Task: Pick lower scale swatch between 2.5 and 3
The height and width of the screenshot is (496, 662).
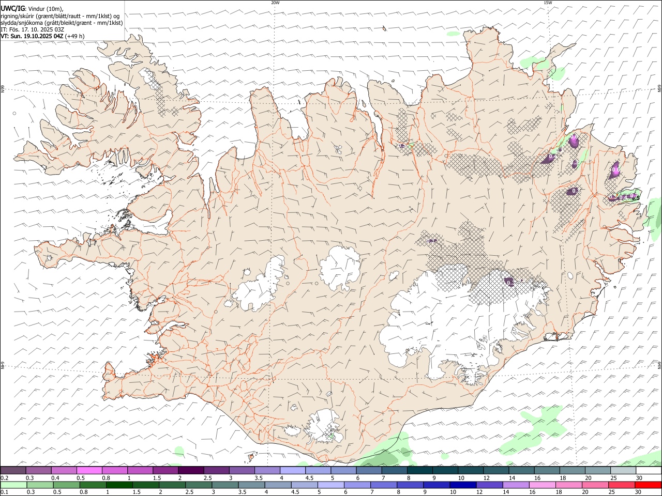Action: (x=199, y=485)
